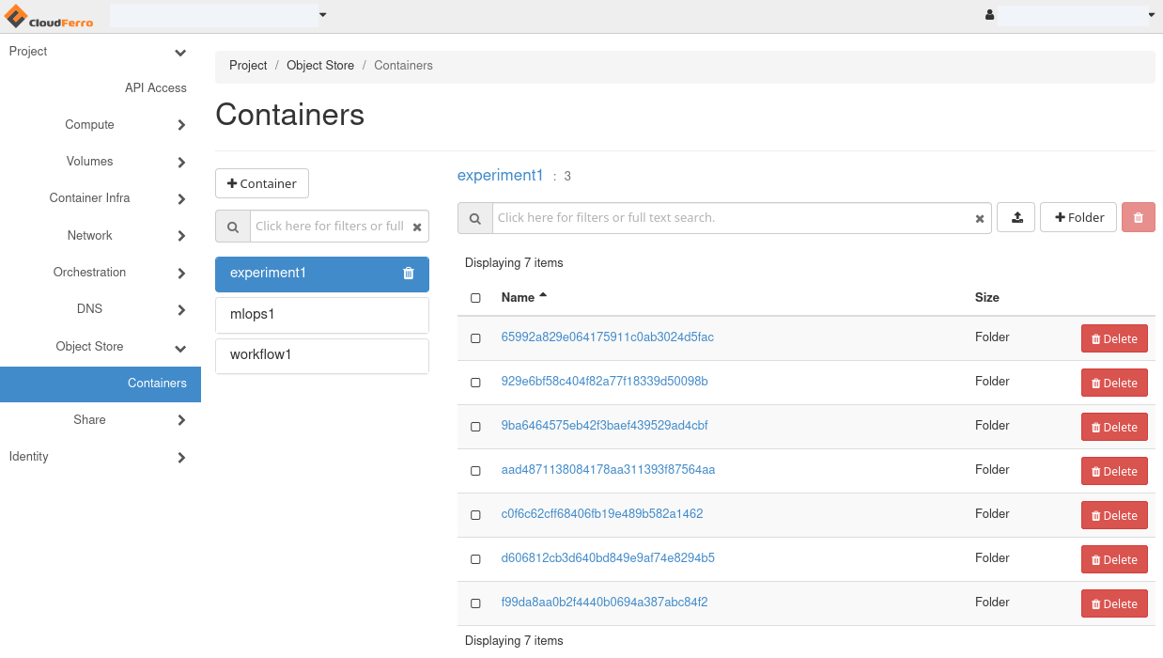This screenshot has width=1163, height=658.
Task: Check the box for folder aad4871138084178aa311393f87564aa
Action: (475, 471)
